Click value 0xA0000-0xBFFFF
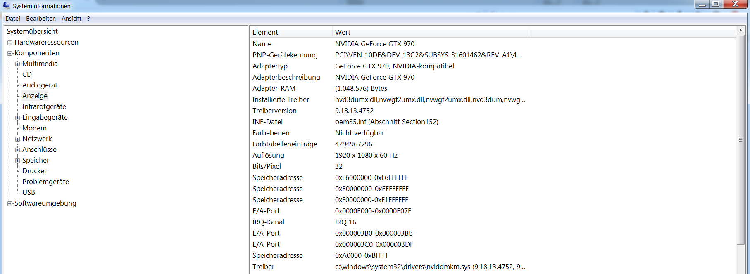 click(x=362, y=255)
